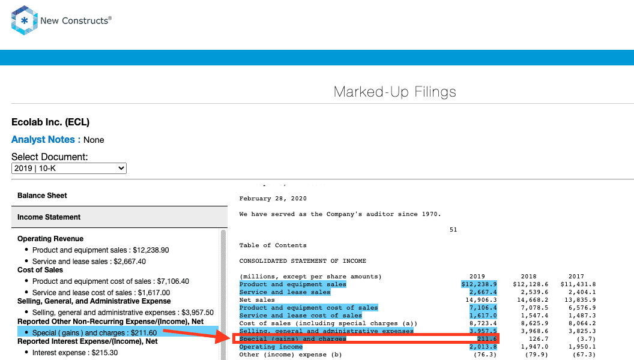Click the 'Marked-Up Filings' page heading
634x360 pixels.
pyautogui.click(x=395, y=92)
